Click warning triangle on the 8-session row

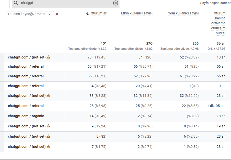pos(48,136)
